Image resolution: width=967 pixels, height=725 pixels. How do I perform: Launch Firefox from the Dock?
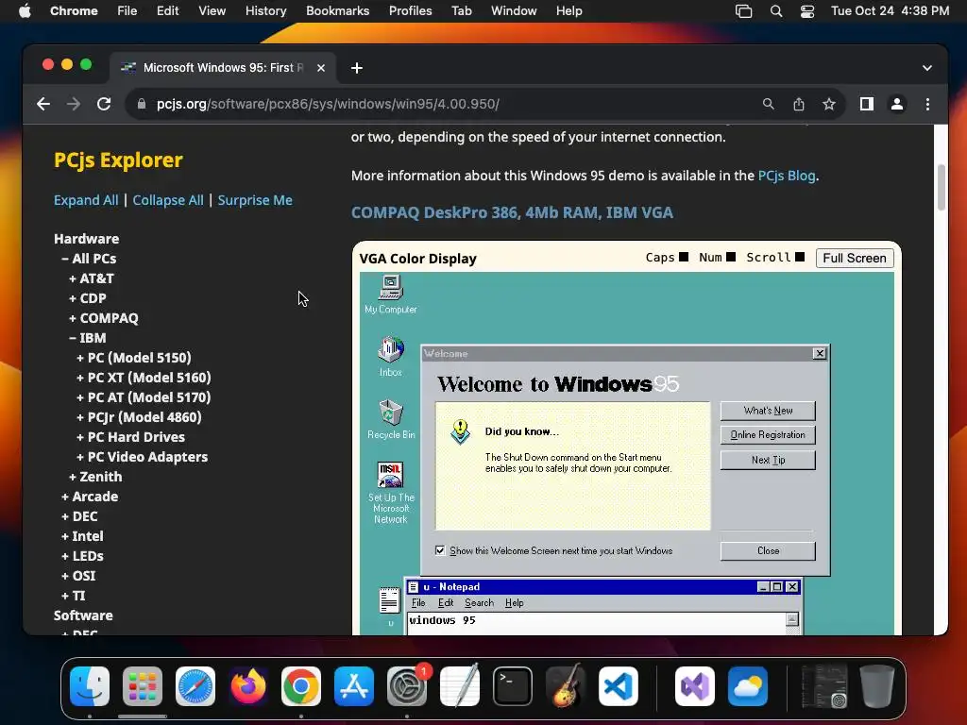(248, 686)
